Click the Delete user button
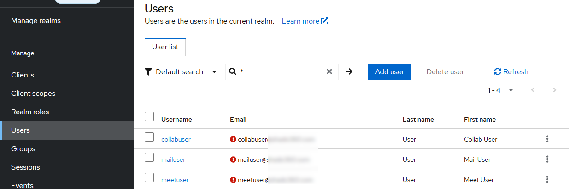Screen dimensions: 569x189 [x=445, y=72]
